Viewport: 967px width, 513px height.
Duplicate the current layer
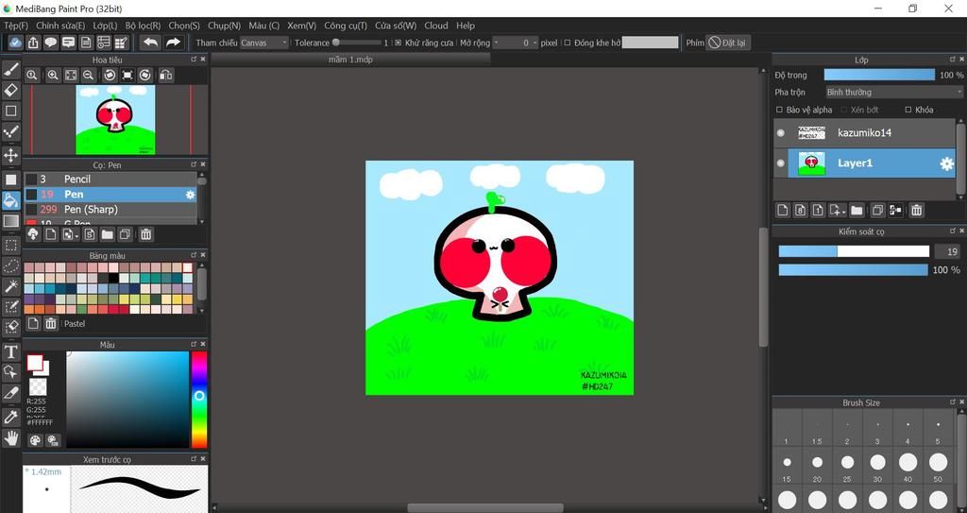coord(877,211)
